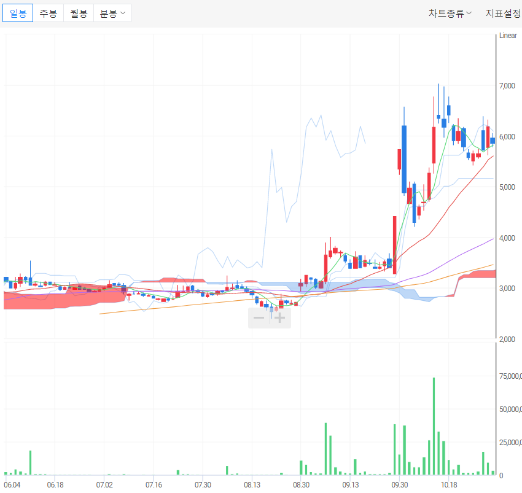Click the 07.02 date label
This screenshot has width=522, height=493.
[104, 484]
